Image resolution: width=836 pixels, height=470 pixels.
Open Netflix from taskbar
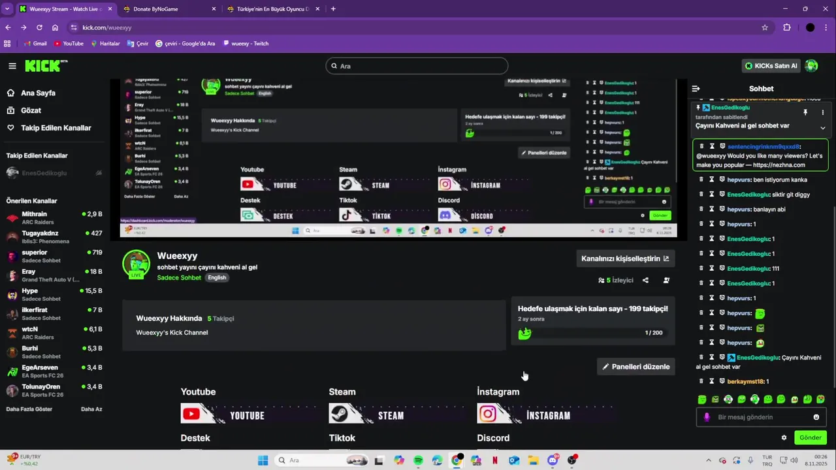tap(494, 460)
